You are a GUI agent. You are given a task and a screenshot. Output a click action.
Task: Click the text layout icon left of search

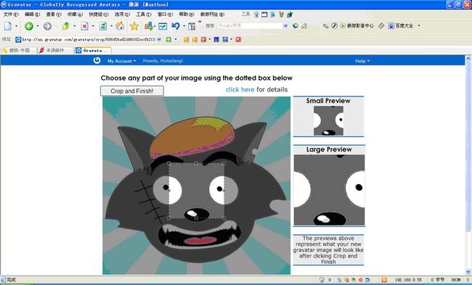[192, 26]
